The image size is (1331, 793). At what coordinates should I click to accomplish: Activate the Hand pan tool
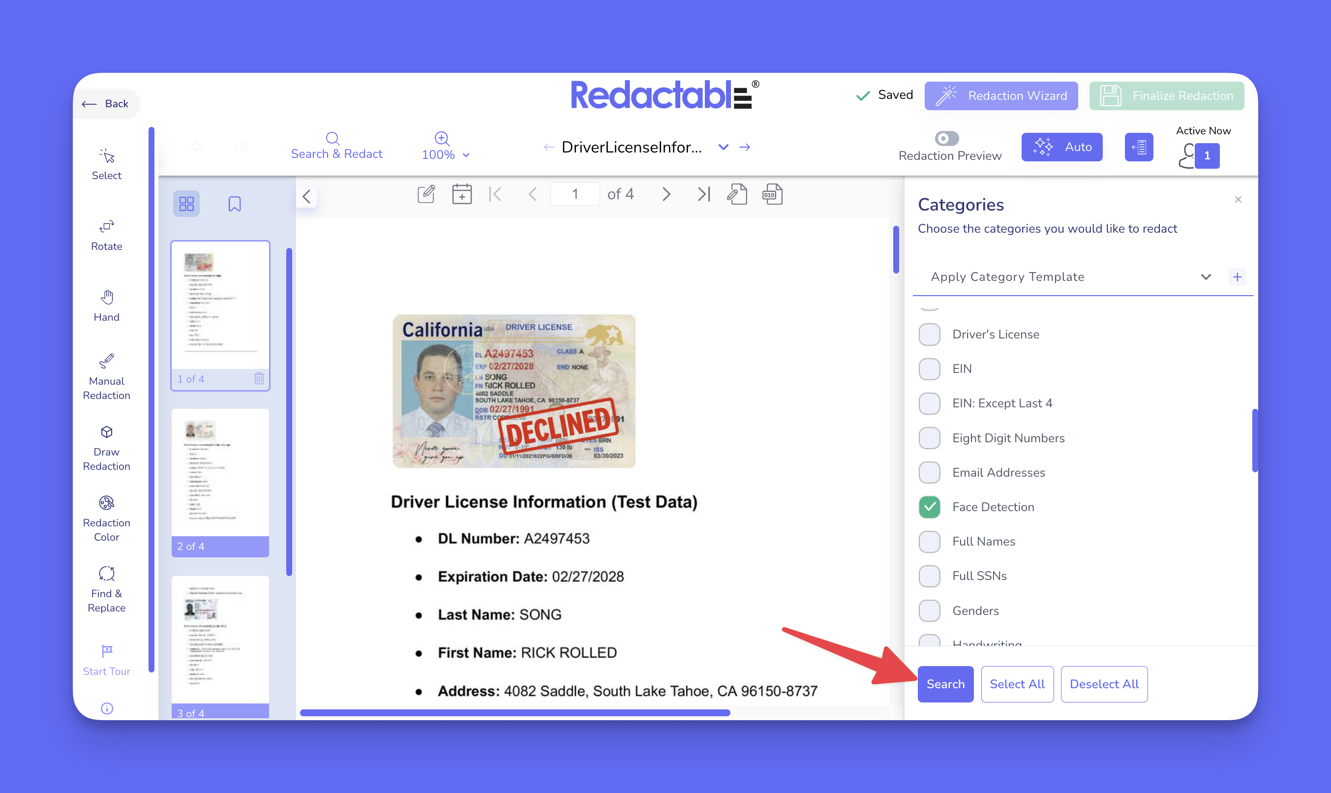[x=106, y=305]
